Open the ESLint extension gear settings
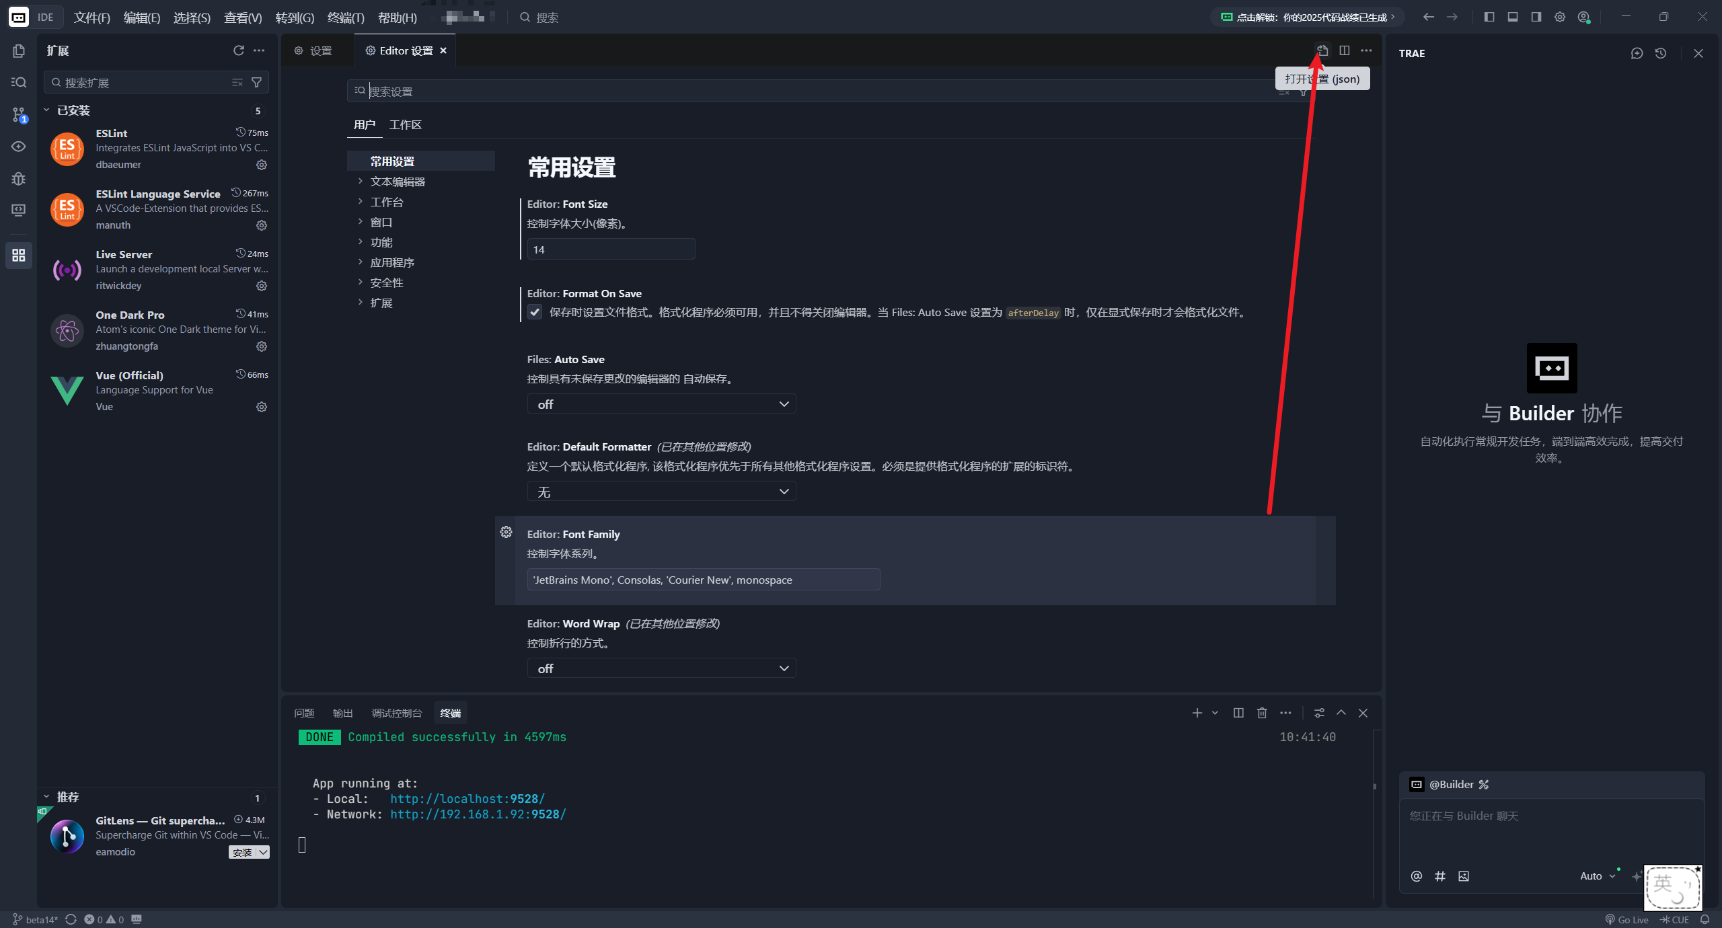This screenshot has height=928, width=1722. pyautogui.click(x=262, y=165)
